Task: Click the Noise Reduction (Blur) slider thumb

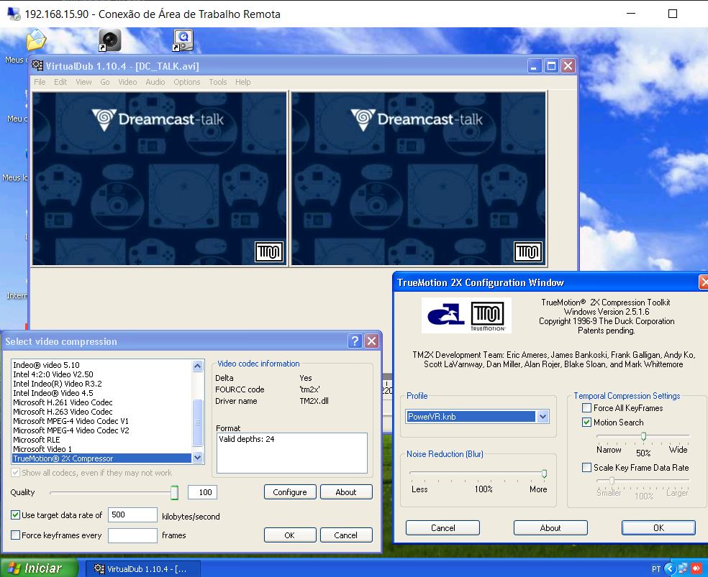Action: pyautogui.click(x=544, y=474)
